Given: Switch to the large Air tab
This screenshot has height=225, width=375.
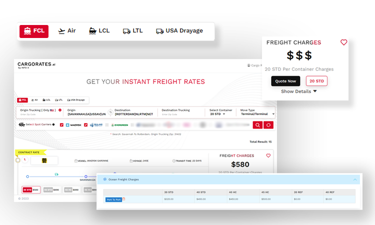Looking at the screenshot, I should [x=66, y=31].
